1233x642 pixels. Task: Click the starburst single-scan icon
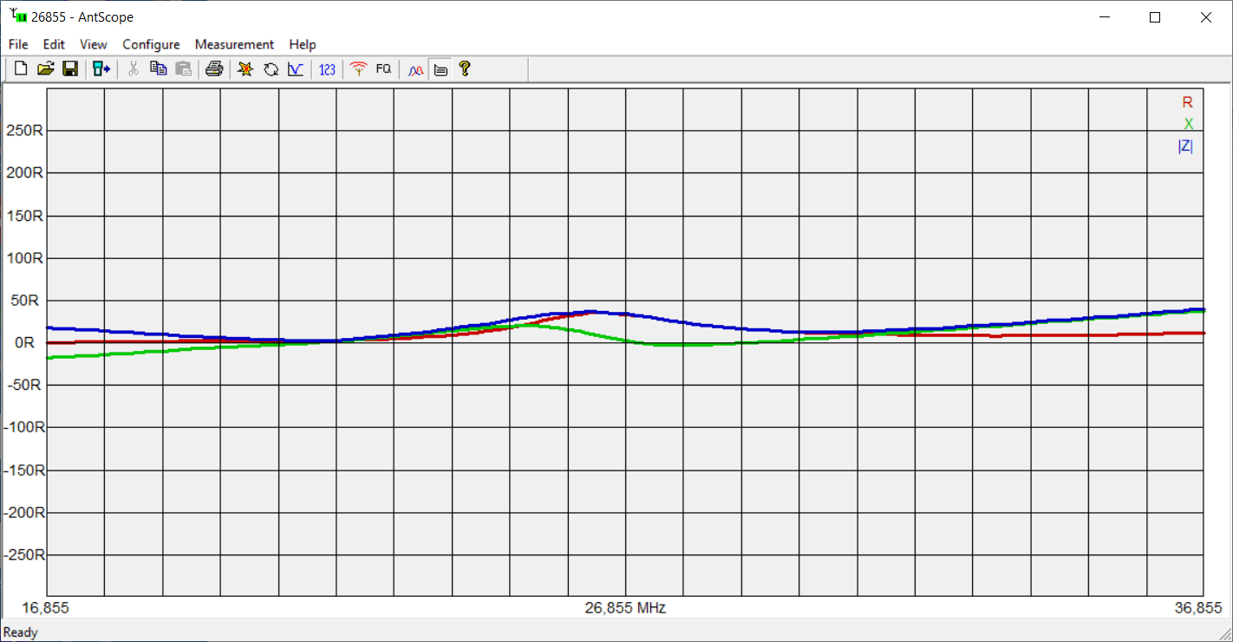(245, 69)
